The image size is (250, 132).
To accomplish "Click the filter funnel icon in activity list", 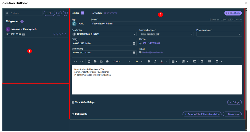I will coord(59,13).
